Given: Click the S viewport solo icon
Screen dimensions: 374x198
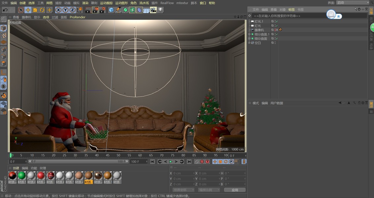Looking at the screenshot, I should click(3, 86).
